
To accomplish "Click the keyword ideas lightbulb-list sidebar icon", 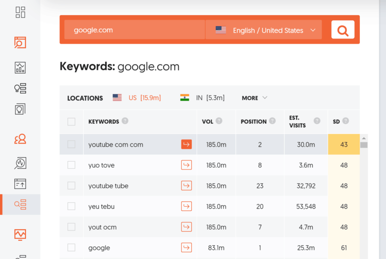I will click(x=20, y=88).
